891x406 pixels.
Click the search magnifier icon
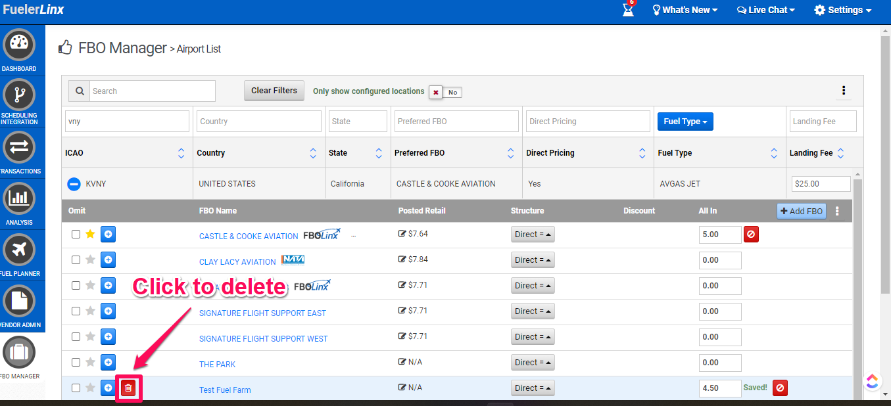[x=78, y=91]
